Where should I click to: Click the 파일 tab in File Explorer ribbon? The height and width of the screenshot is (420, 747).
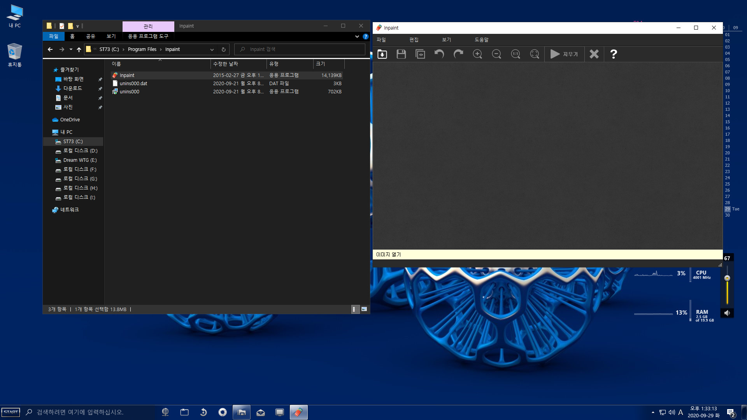[53, 36]
